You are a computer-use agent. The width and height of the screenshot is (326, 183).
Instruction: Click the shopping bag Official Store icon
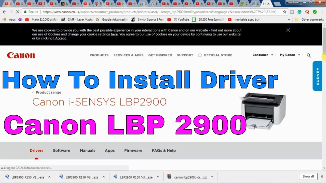[x=200, y=55]
